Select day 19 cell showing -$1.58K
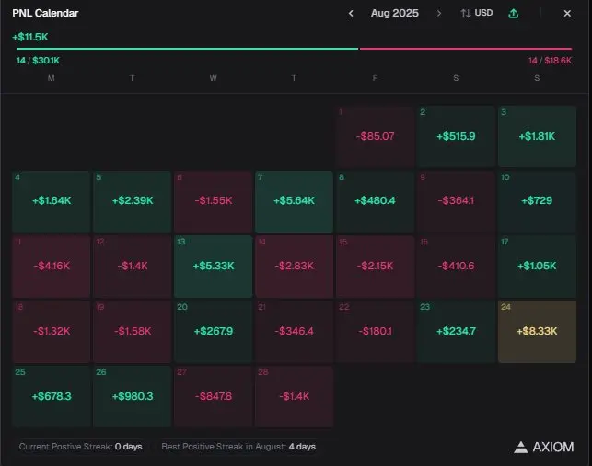 tap(133, 332)
